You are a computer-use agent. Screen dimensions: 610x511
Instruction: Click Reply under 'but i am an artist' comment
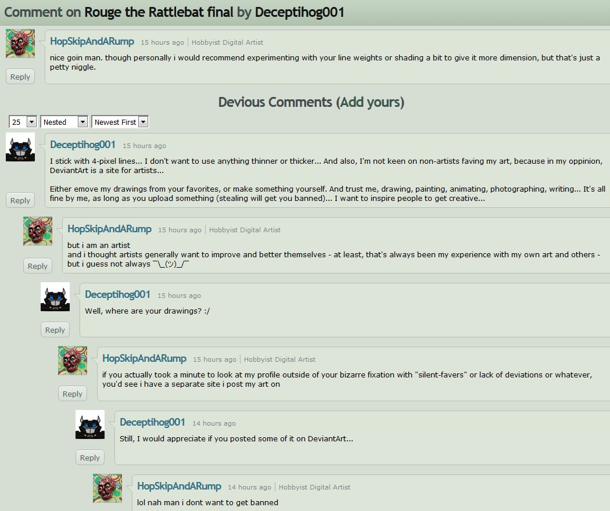click(x=38, y=266)
